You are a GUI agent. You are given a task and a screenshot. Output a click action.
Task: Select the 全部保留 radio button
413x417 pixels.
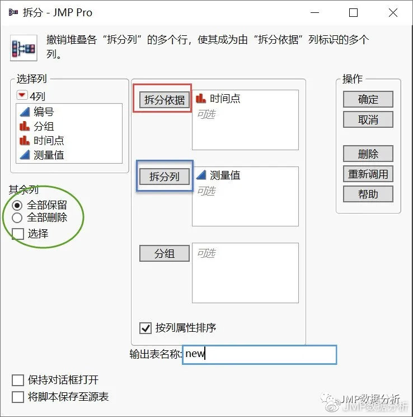(17, 205)
